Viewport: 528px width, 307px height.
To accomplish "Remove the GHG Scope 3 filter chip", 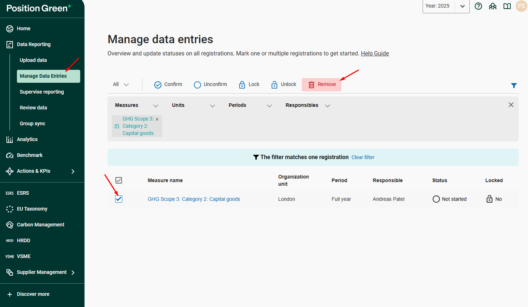I will click(x=157, y=119).
